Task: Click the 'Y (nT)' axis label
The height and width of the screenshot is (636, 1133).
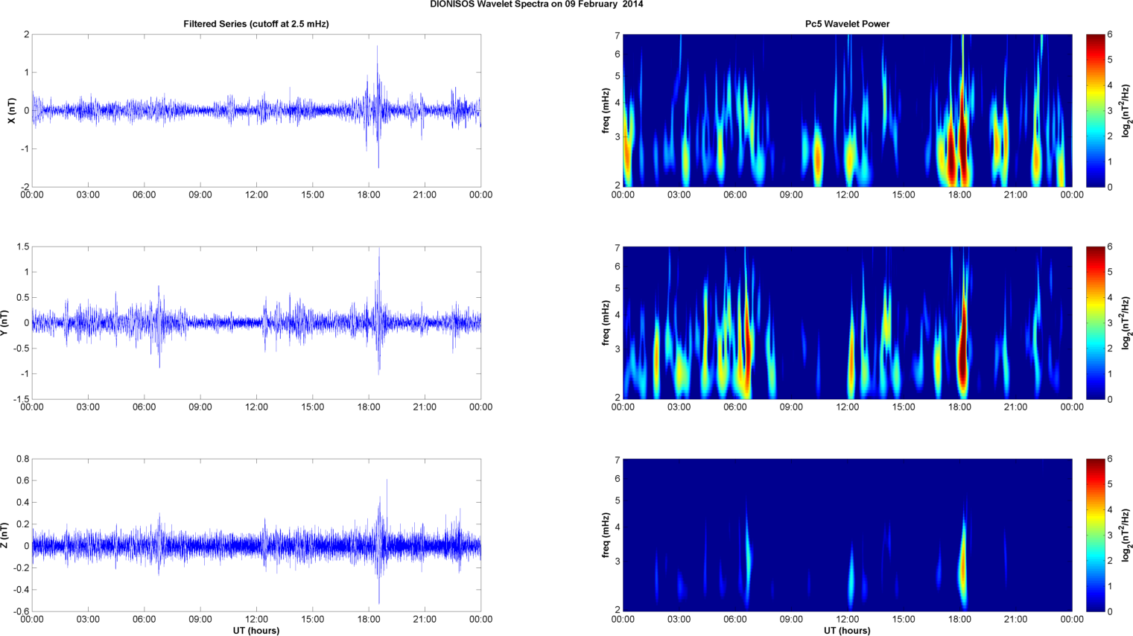Action: click(4, 322)
